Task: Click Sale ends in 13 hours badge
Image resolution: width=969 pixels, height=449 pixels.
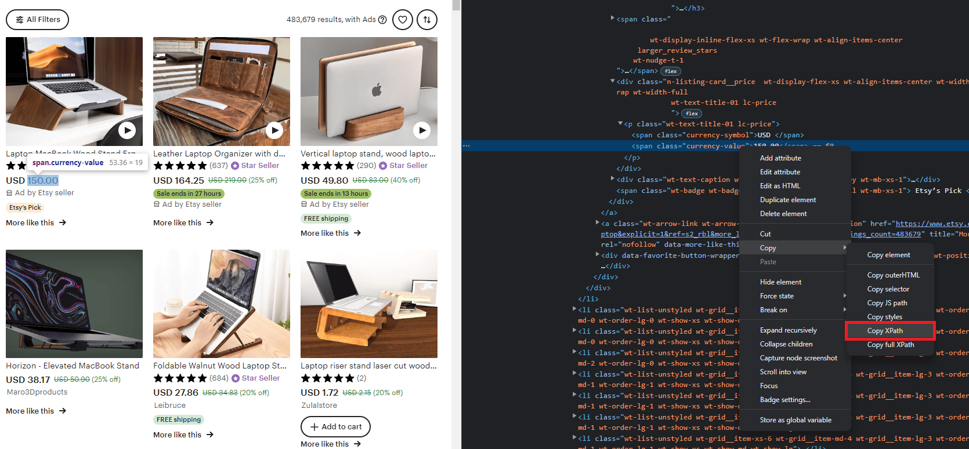Action: 336,194
